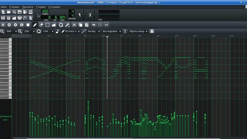Viewport: 247px width, 139px height.
Task: Start recording notes with the record button
Action: (x=9, y=25)
